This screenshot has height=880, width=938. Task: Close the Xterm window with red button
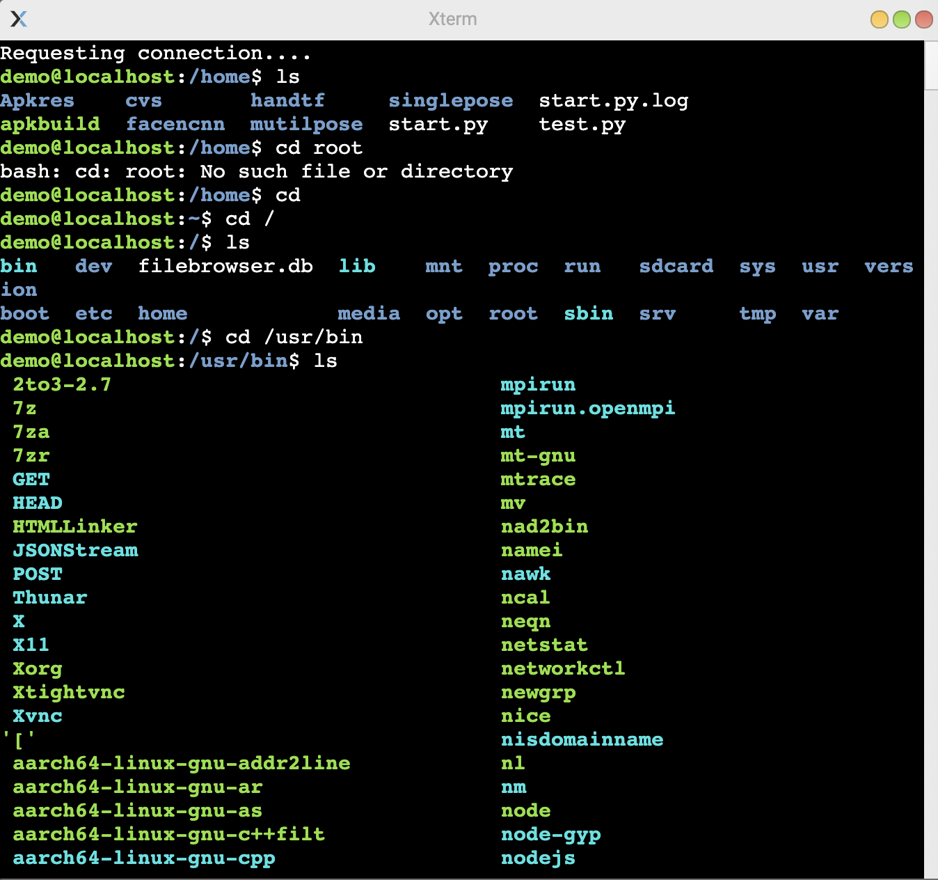click(924, 19)
